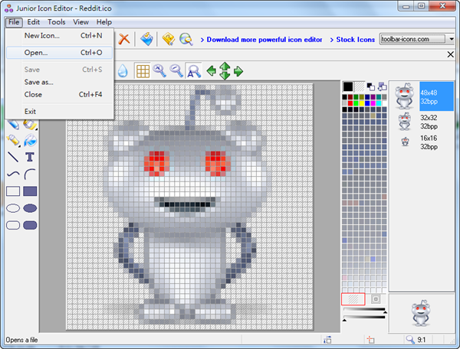Shift image with the green left arrow
The width and height of the screenshot is (460, 349).
coord(211,71)
